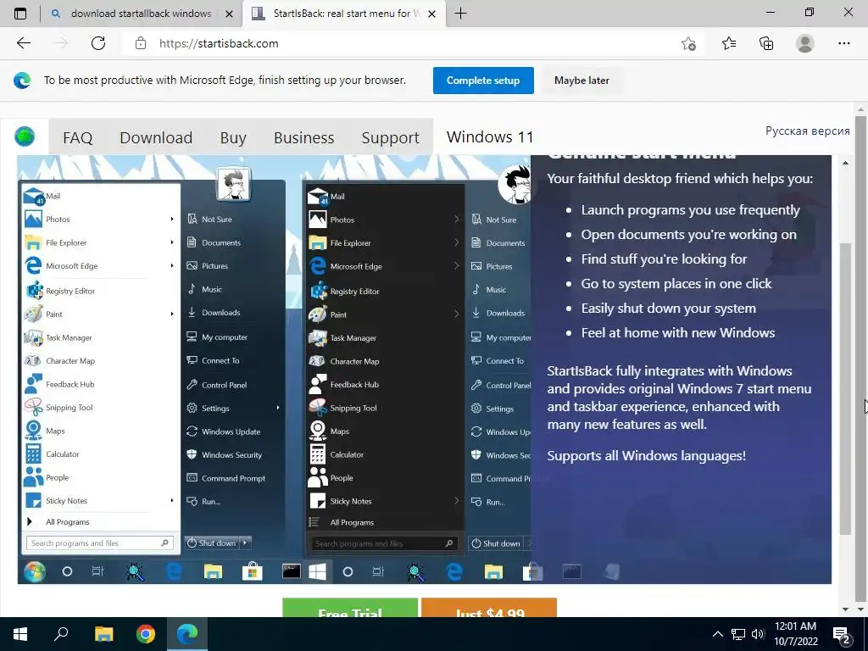Reload the page with refresh icon
The image size is (868, 651).
(x=98, y=43)
